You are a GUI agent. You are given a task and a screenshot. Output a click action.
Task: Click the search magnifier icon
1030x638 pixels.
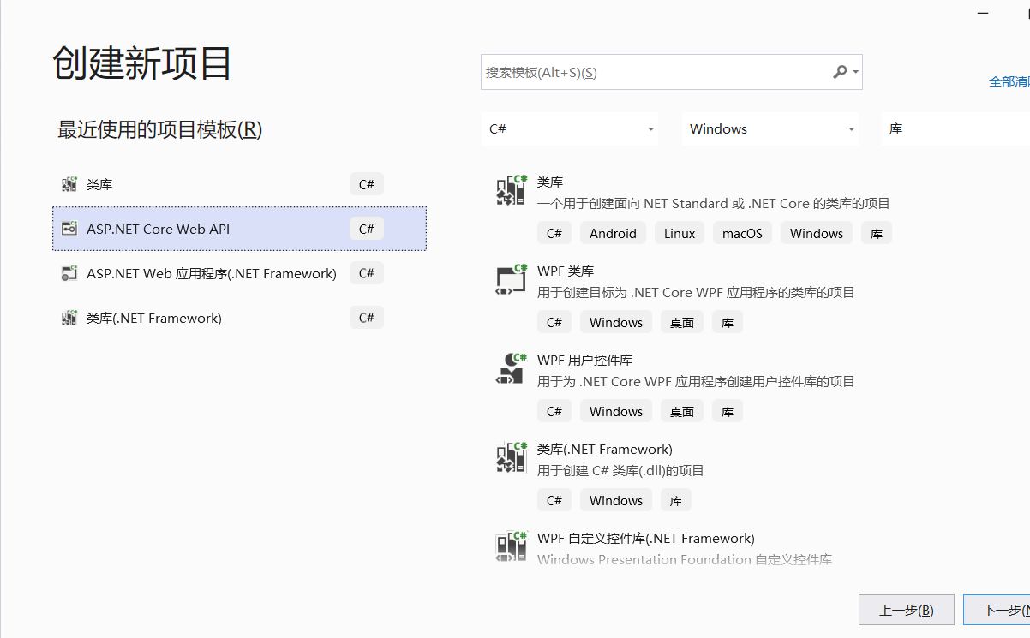click(x=840, y=72)
